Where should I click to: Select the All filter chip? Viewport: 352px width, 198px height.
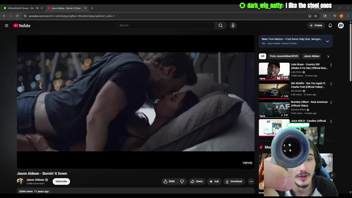click(x=262, y=56)
